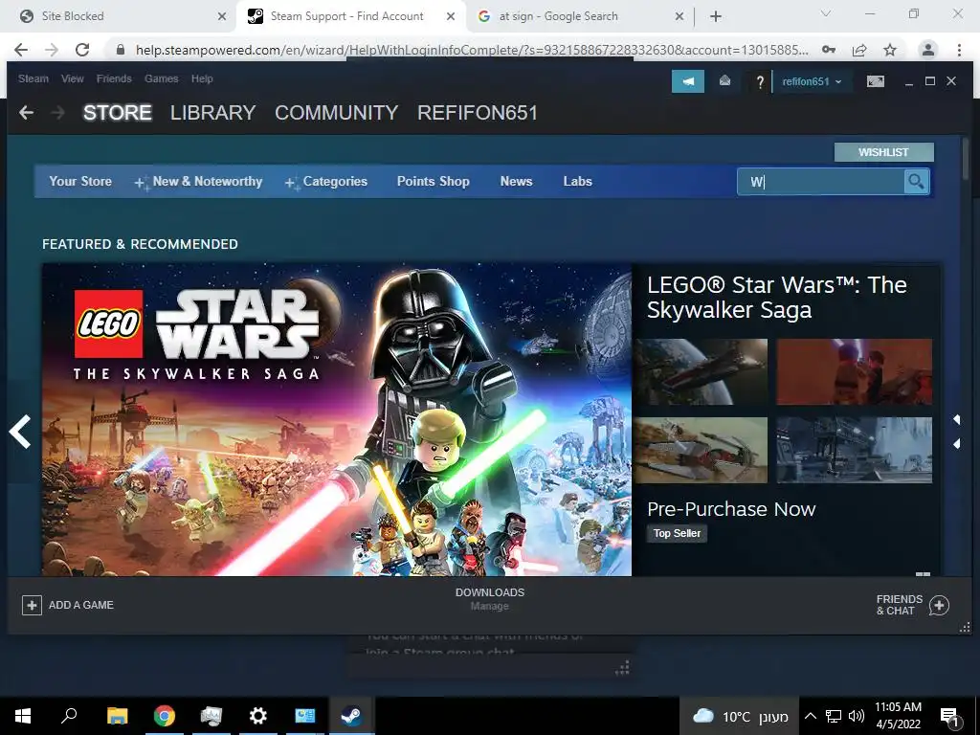Click the Add a Game plus icon
Image resolution: width=980 pixels, height=735 pixels.
(32, 605)
